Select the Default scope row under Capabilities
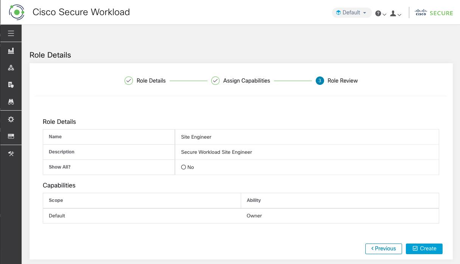The image size is (460, 264). click(57, 216)
